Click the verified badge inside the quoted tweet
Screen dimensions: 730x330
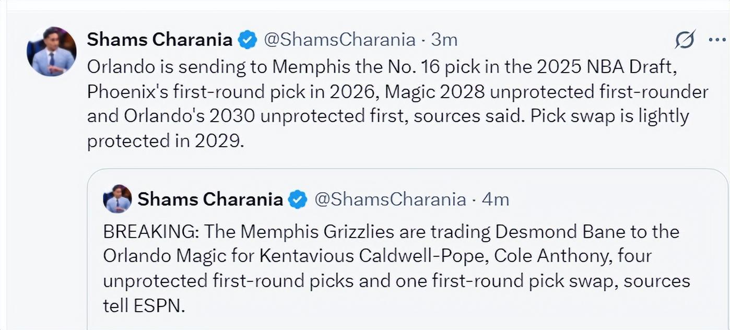click(x=298, y=199)
